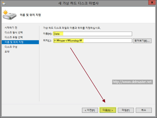Select the 이름 및 위치 지정 step
This screenshot has height=118, width=157.
(20, 42)
